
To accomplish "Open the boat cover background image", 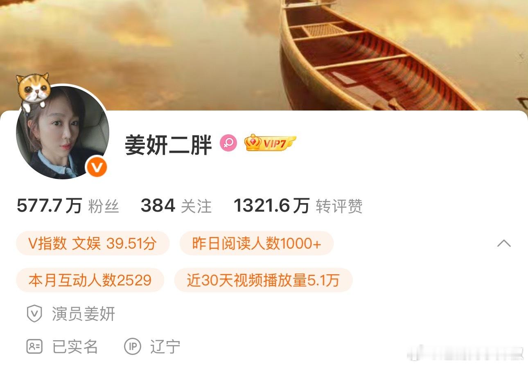I will tap(264, 55).
